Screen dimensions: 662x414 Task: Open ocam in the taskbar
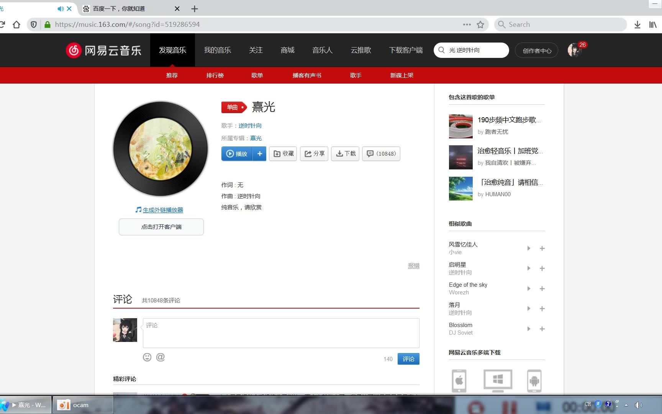(x=83, y=405)
